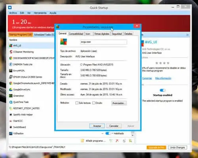Open the Comentar link

coord(147,78)
